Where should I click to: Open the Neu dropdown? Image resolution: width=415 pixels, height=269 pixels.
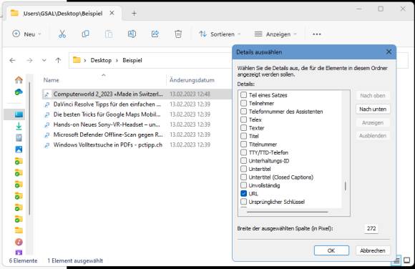pos(26,34)
